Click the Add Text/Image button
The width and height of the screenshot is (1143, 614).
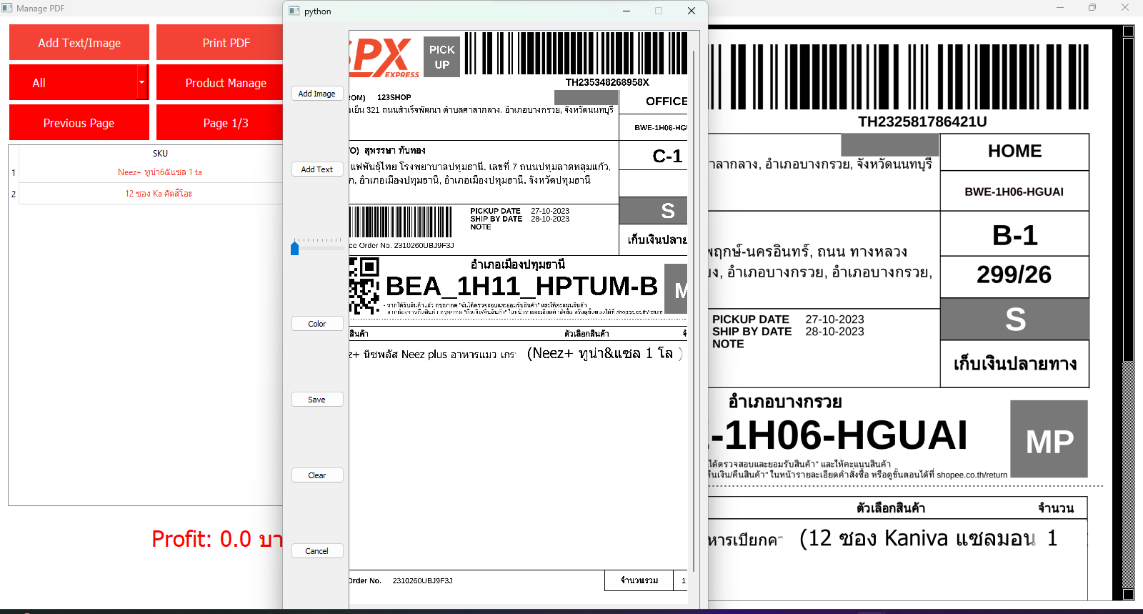click(79, 43)
